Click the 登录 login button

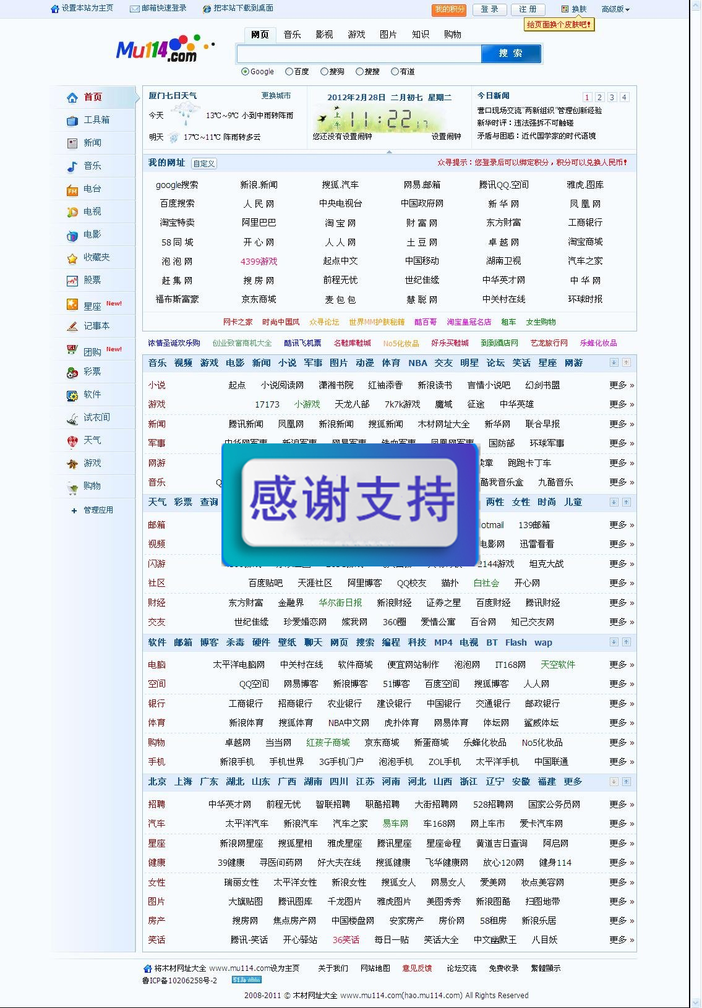coord(490,9)
